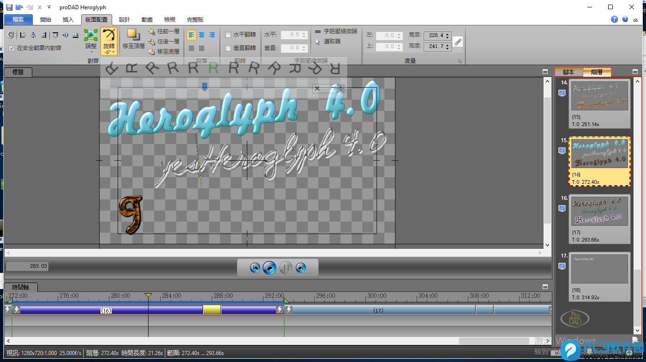Screen dimensions: 646x362
Task: Click the target center alignment icon
Action: point(11,35)
